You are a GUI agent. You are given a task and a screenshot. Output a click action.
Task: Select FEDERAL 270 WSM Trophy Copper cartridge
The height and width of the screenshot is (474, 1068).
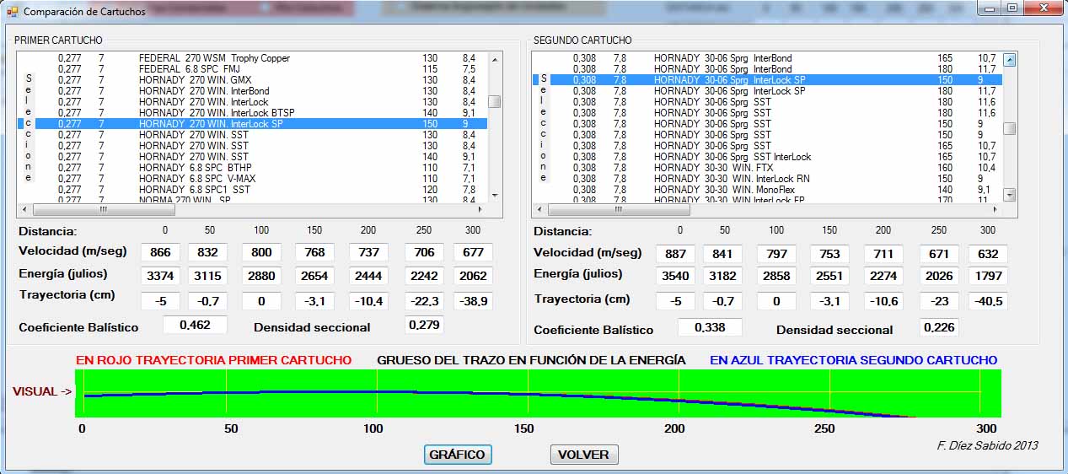coord(214,58)
